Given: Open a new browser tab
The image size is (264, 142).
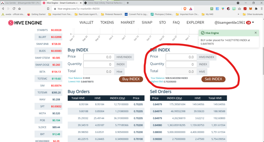Looking at the screenshot, I should (128, 3).
